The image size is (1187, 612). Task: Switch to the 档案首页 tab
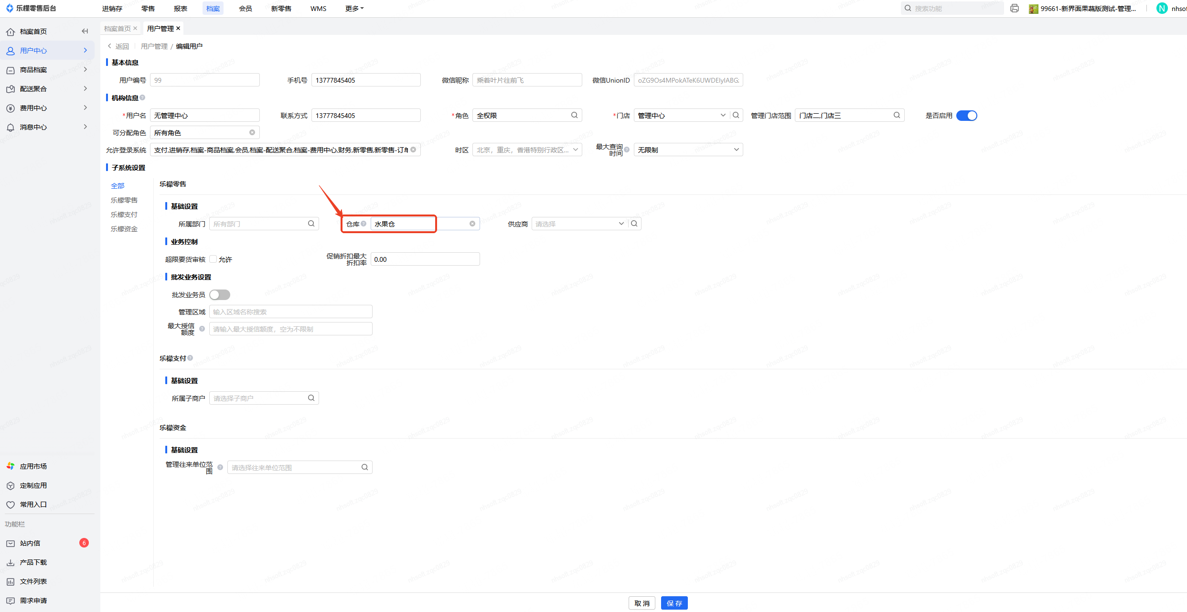(117, 29)
